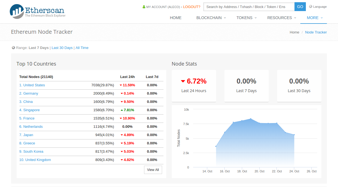Click the 11.59% change for United States
The width and height of the screenshot is (338, 187).
pos(129,85)
